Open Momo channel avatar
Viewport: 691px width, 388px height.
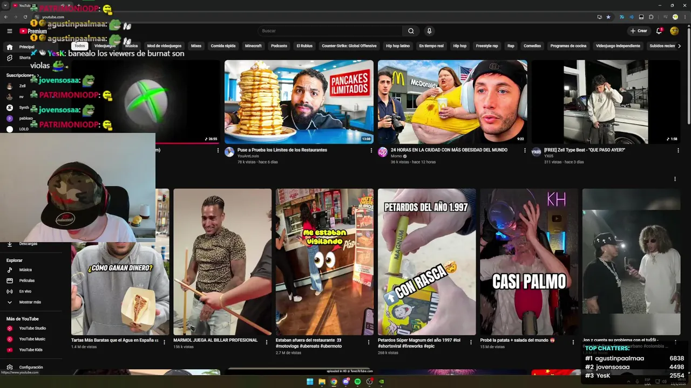[383, 152]
